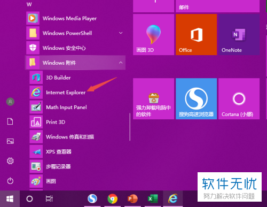Select 'XPS 查看器' text label
Viewport: 267px width, 207px height.
coord(59,152)
